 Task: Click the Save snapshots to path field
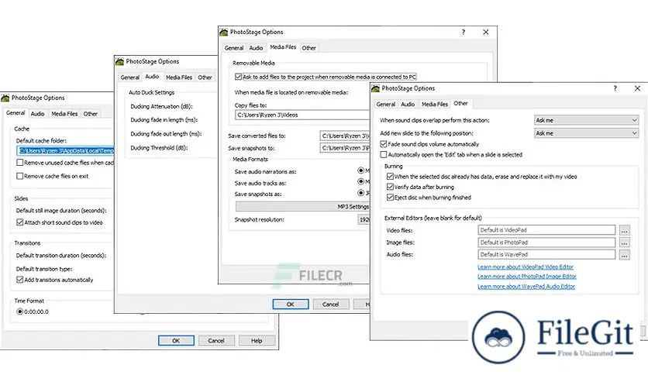[345, 148]
